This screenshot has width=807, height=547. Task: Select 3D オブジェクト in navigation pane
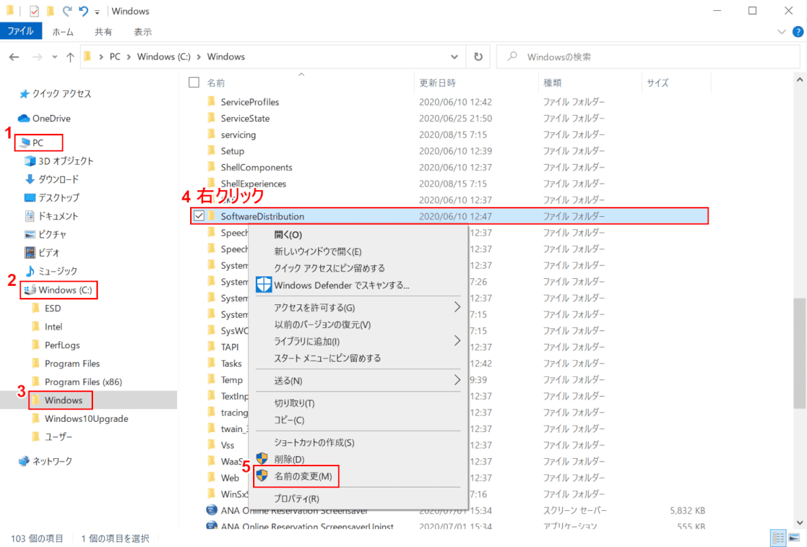coord(59,161)
